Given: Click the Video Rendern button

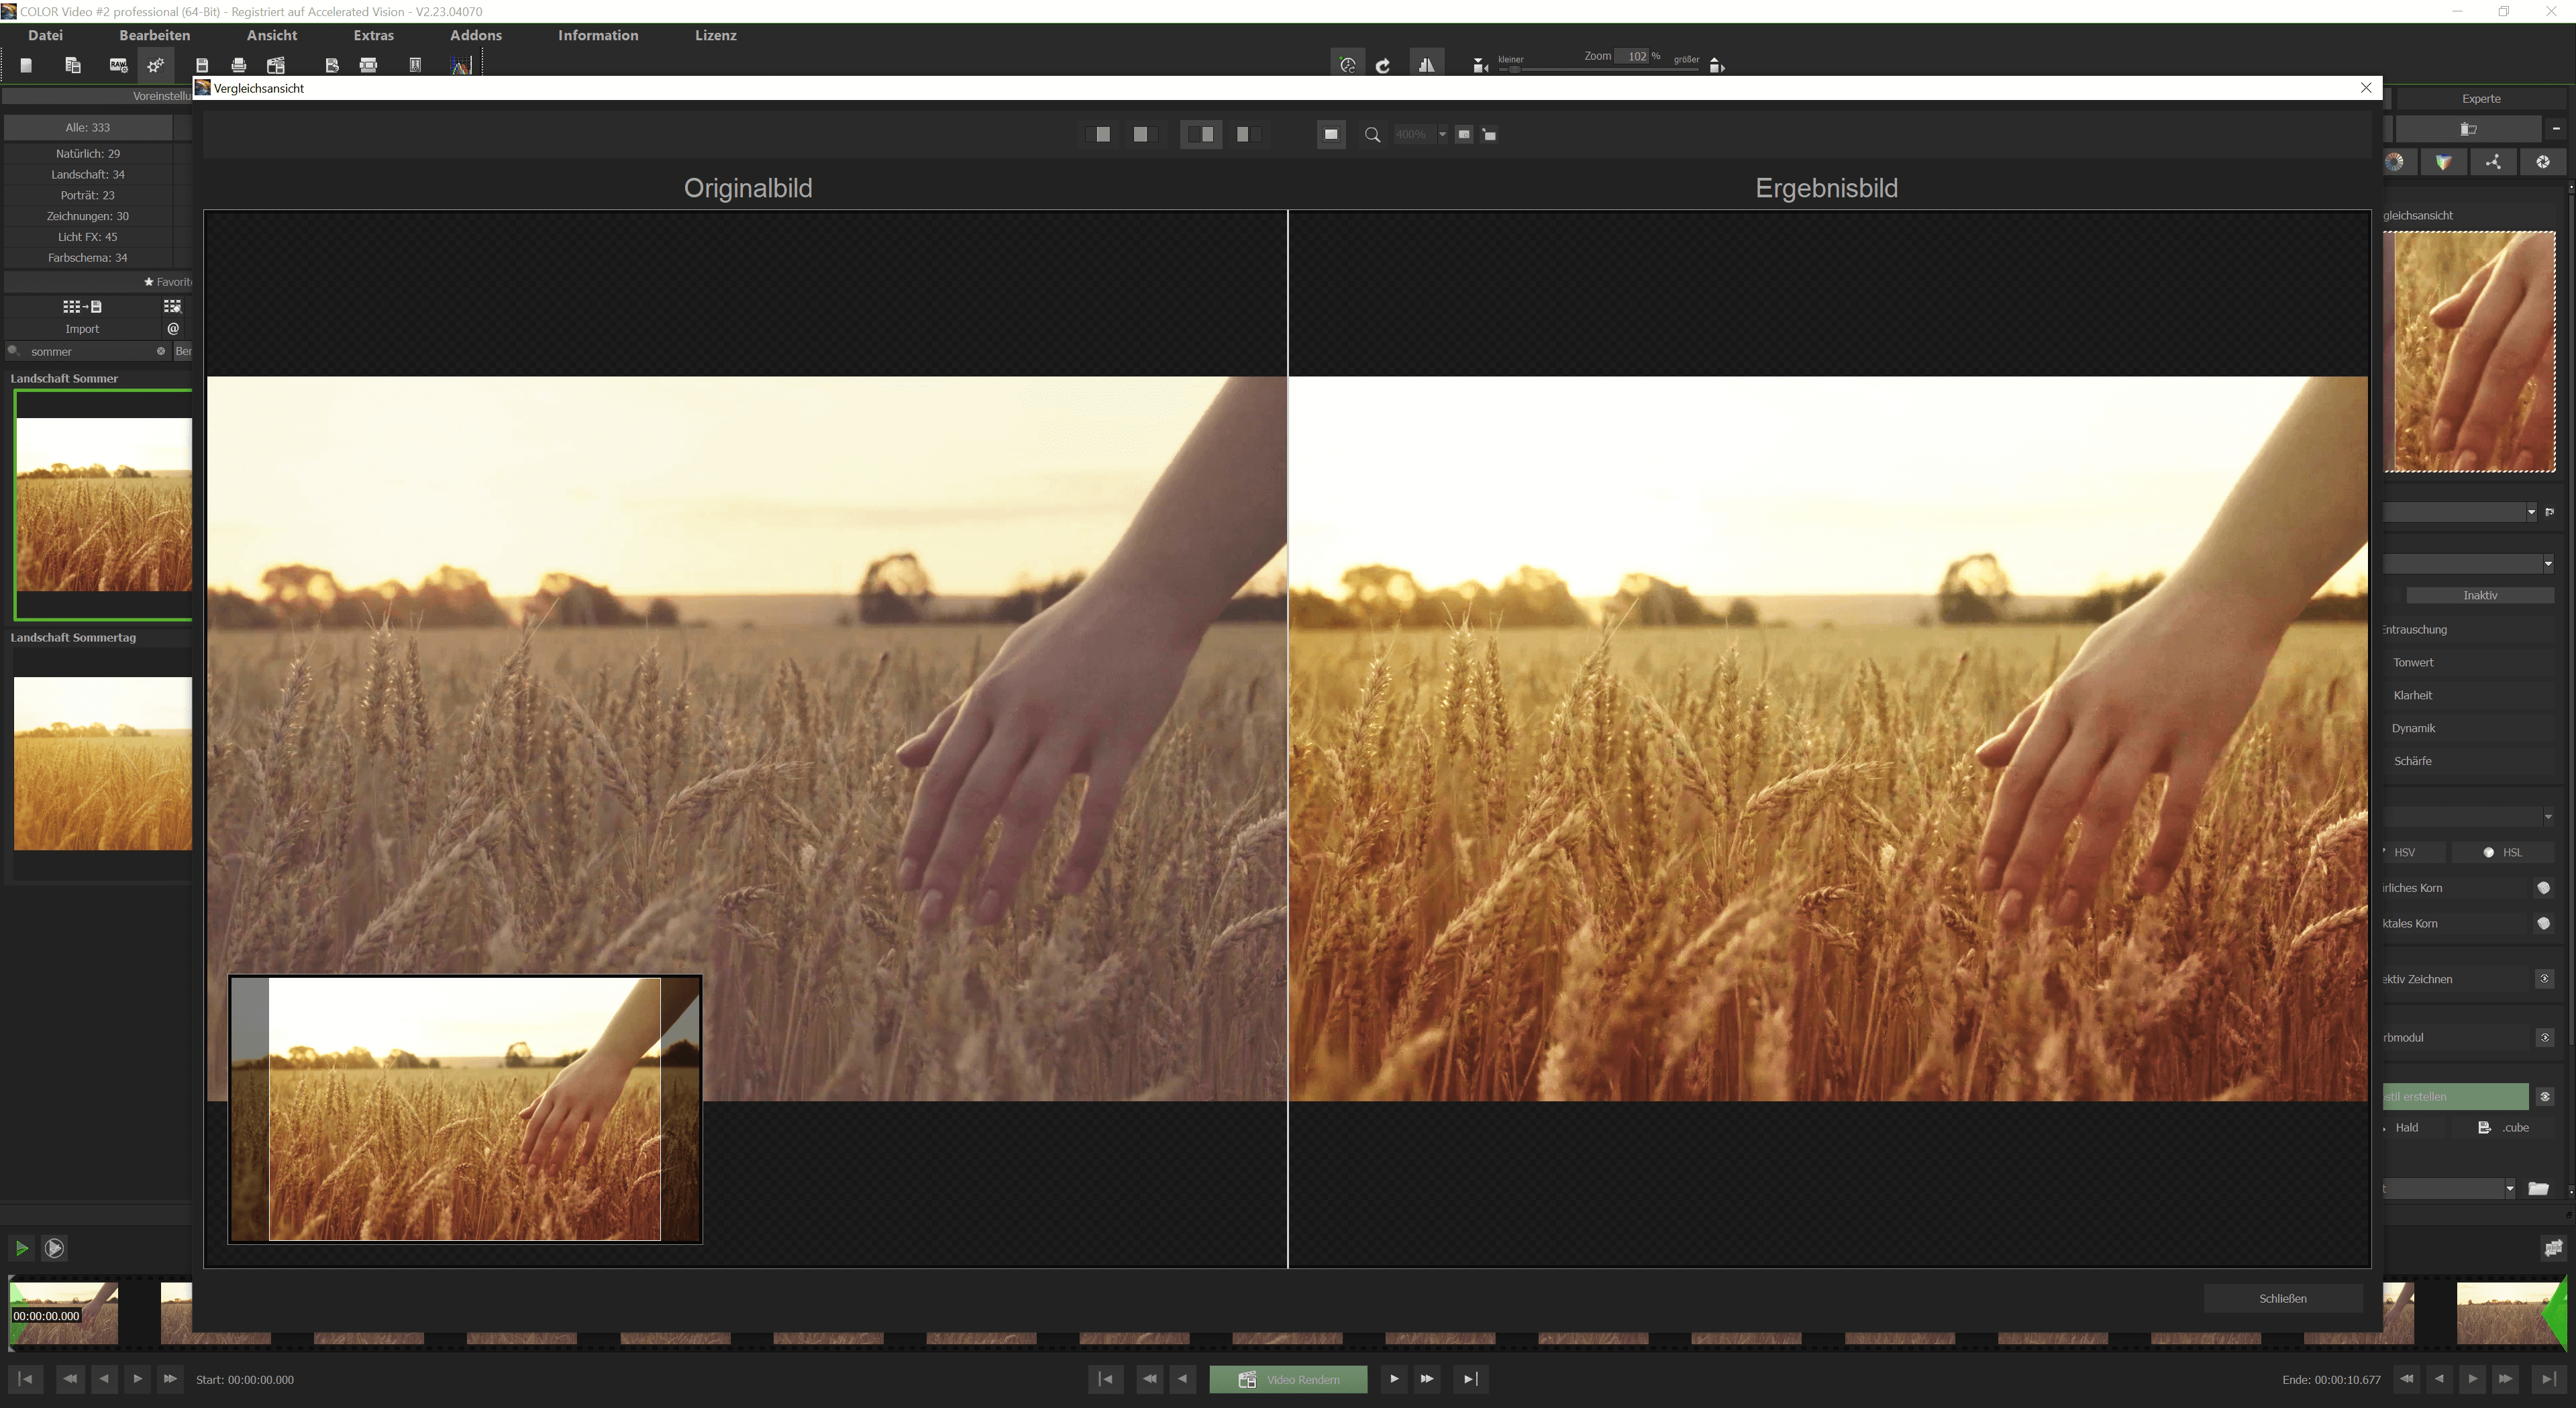Looking at the screenshot, I should (1288, 1379).
